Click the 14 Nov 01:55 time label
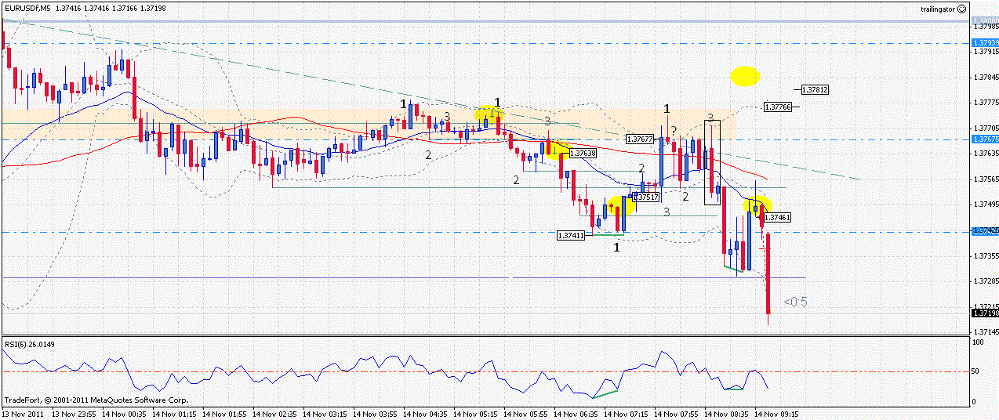This screenshot has height=420, width=999. coord(223,413)
